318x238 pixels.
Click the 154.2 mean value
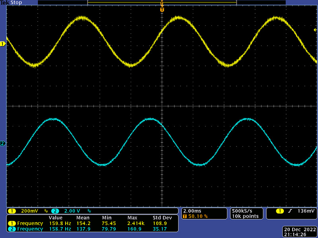[x=83, y=223]
